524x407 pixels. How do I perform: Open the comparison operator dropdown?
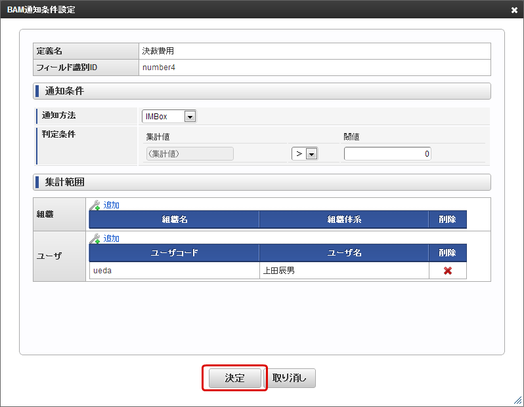(305, 154)
